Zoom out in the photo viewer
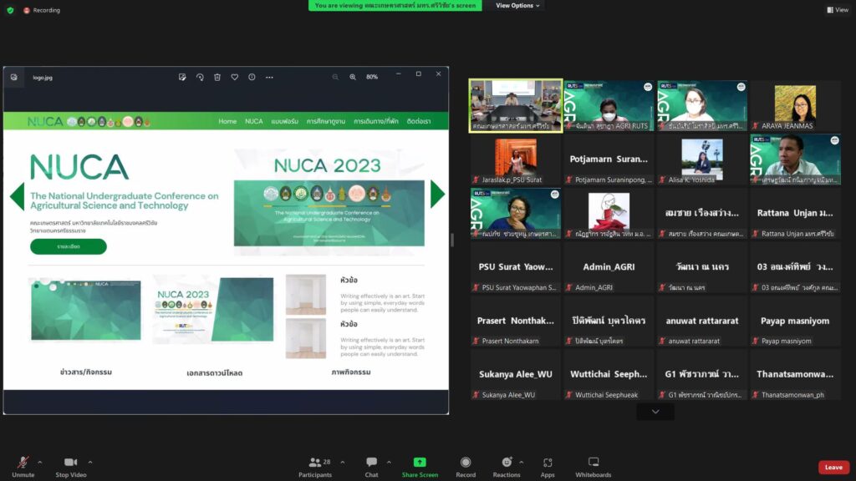This screenshot has height=481, width=856. (335, 77)
